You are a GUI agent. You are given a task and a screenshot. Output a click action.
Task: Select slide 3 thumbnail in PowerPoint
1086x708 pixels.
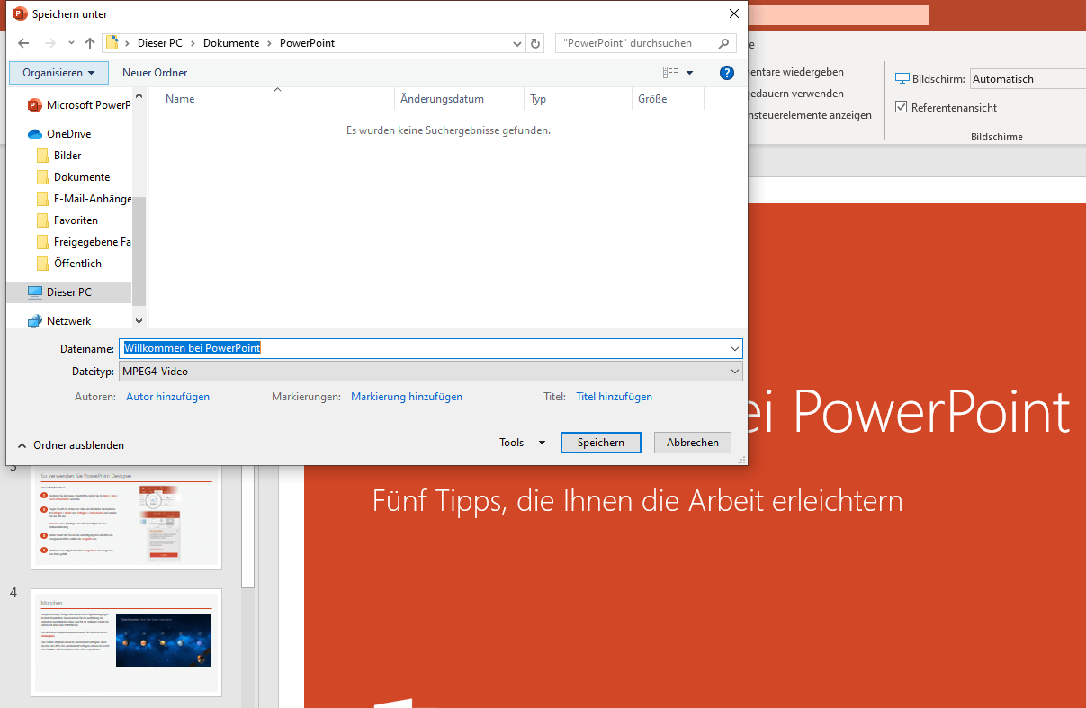[x=127, y=516]
